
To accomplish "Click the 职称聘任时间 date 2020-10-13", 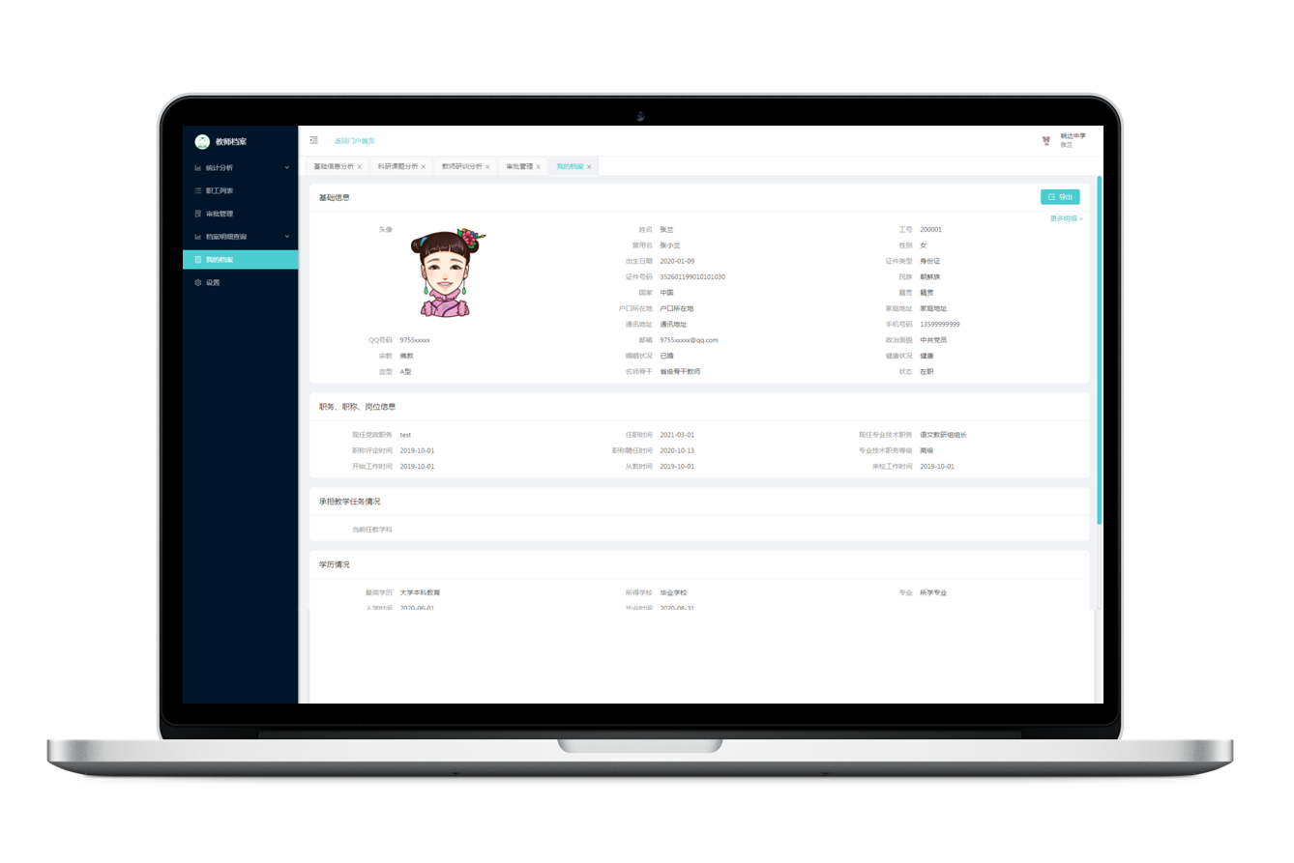I will 677,450.
